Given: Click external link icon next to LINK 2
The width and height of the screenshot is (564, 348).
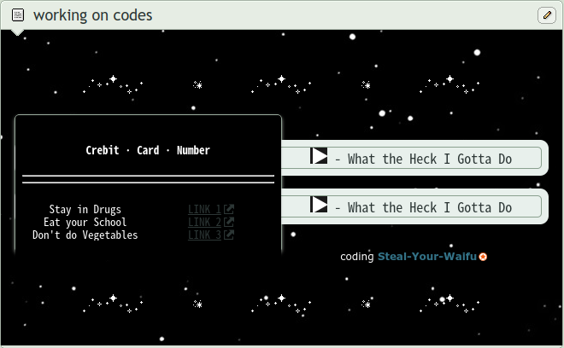Looking at the screenshot, I should (x=229, y=222).
